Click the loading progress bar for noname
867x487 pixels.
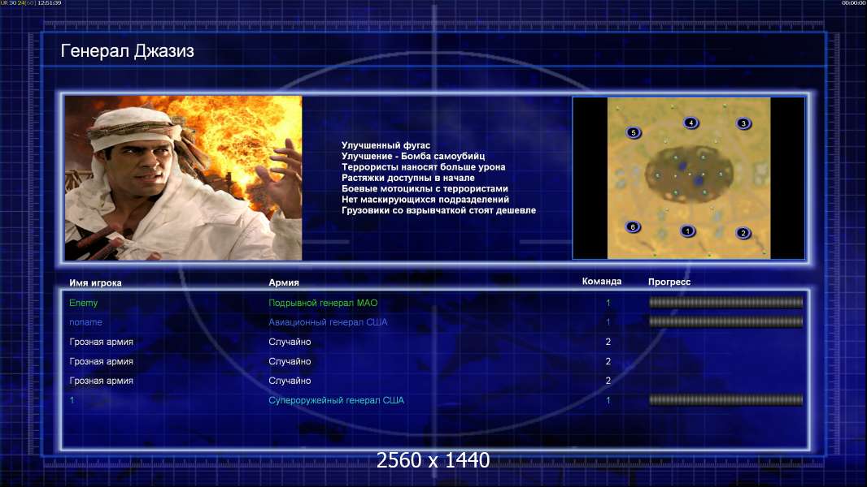pyautogui.click(x=725, y=321)
